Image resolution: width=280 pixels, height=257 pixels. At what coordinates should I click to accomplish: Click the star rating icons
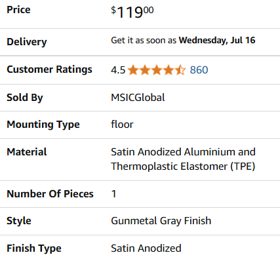(x=157, y=70)
